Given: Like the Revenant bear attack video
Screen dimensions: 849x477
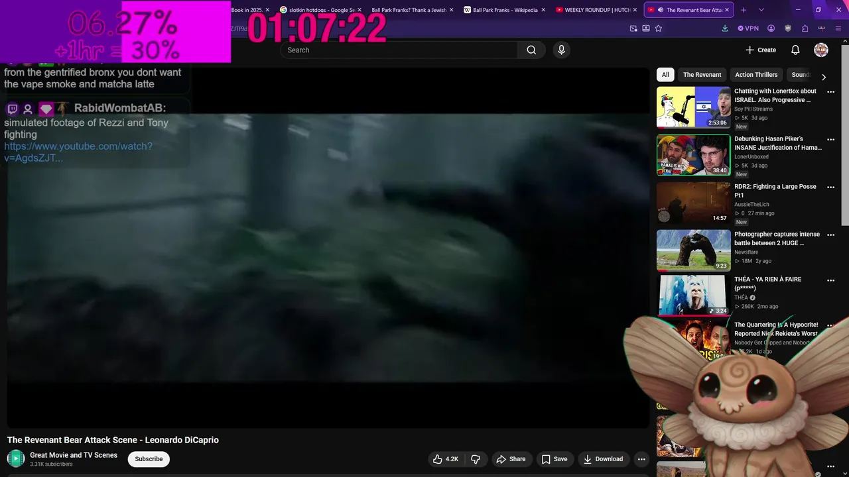Looking at the screenshot, I should coord(446,459).
